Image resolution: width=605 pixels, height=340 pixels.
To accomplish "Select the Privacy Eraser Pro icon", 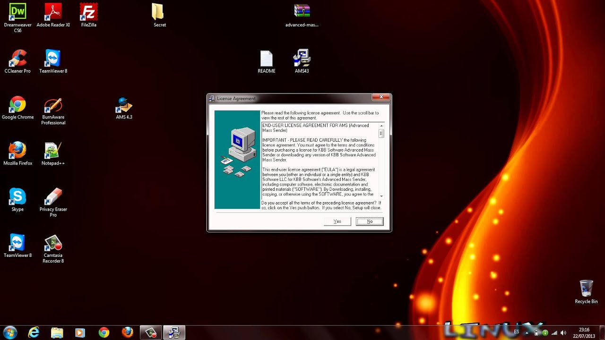I will pyautogui.click(x=53, y=202).
